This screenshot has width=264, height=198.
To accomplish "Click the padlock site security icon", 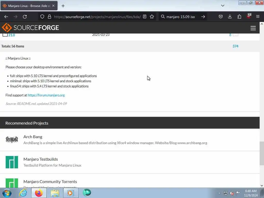I will point(49,17).
